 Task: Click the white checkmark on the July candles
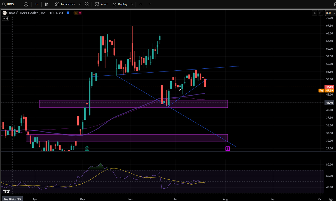tap(180, 89)
